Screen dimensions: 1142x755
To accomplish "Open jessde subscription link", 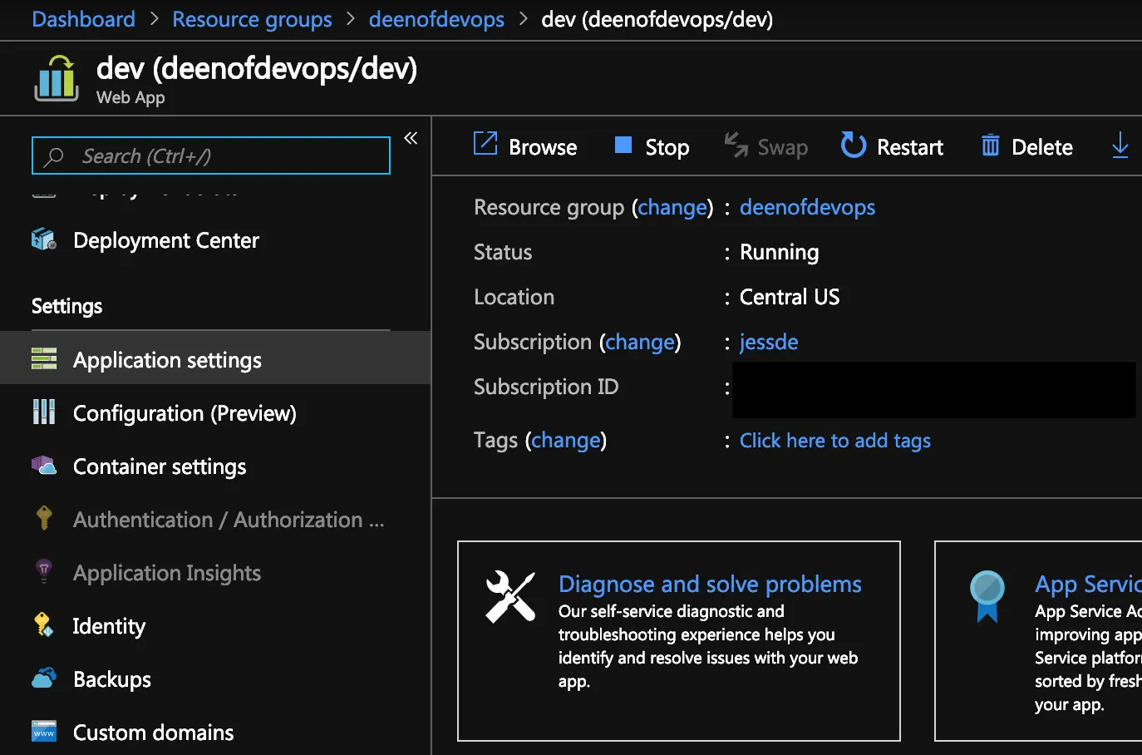I will pos(769,342).
